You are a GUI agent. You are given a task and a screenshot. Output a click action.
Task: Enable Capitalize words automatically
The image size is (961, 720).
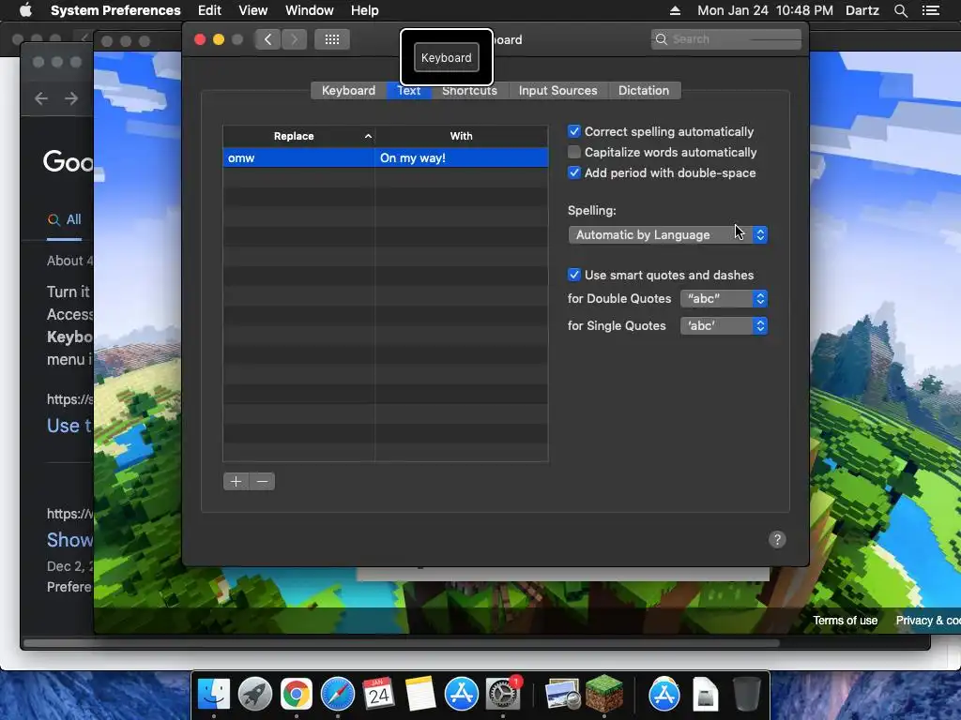pos(574,152)
